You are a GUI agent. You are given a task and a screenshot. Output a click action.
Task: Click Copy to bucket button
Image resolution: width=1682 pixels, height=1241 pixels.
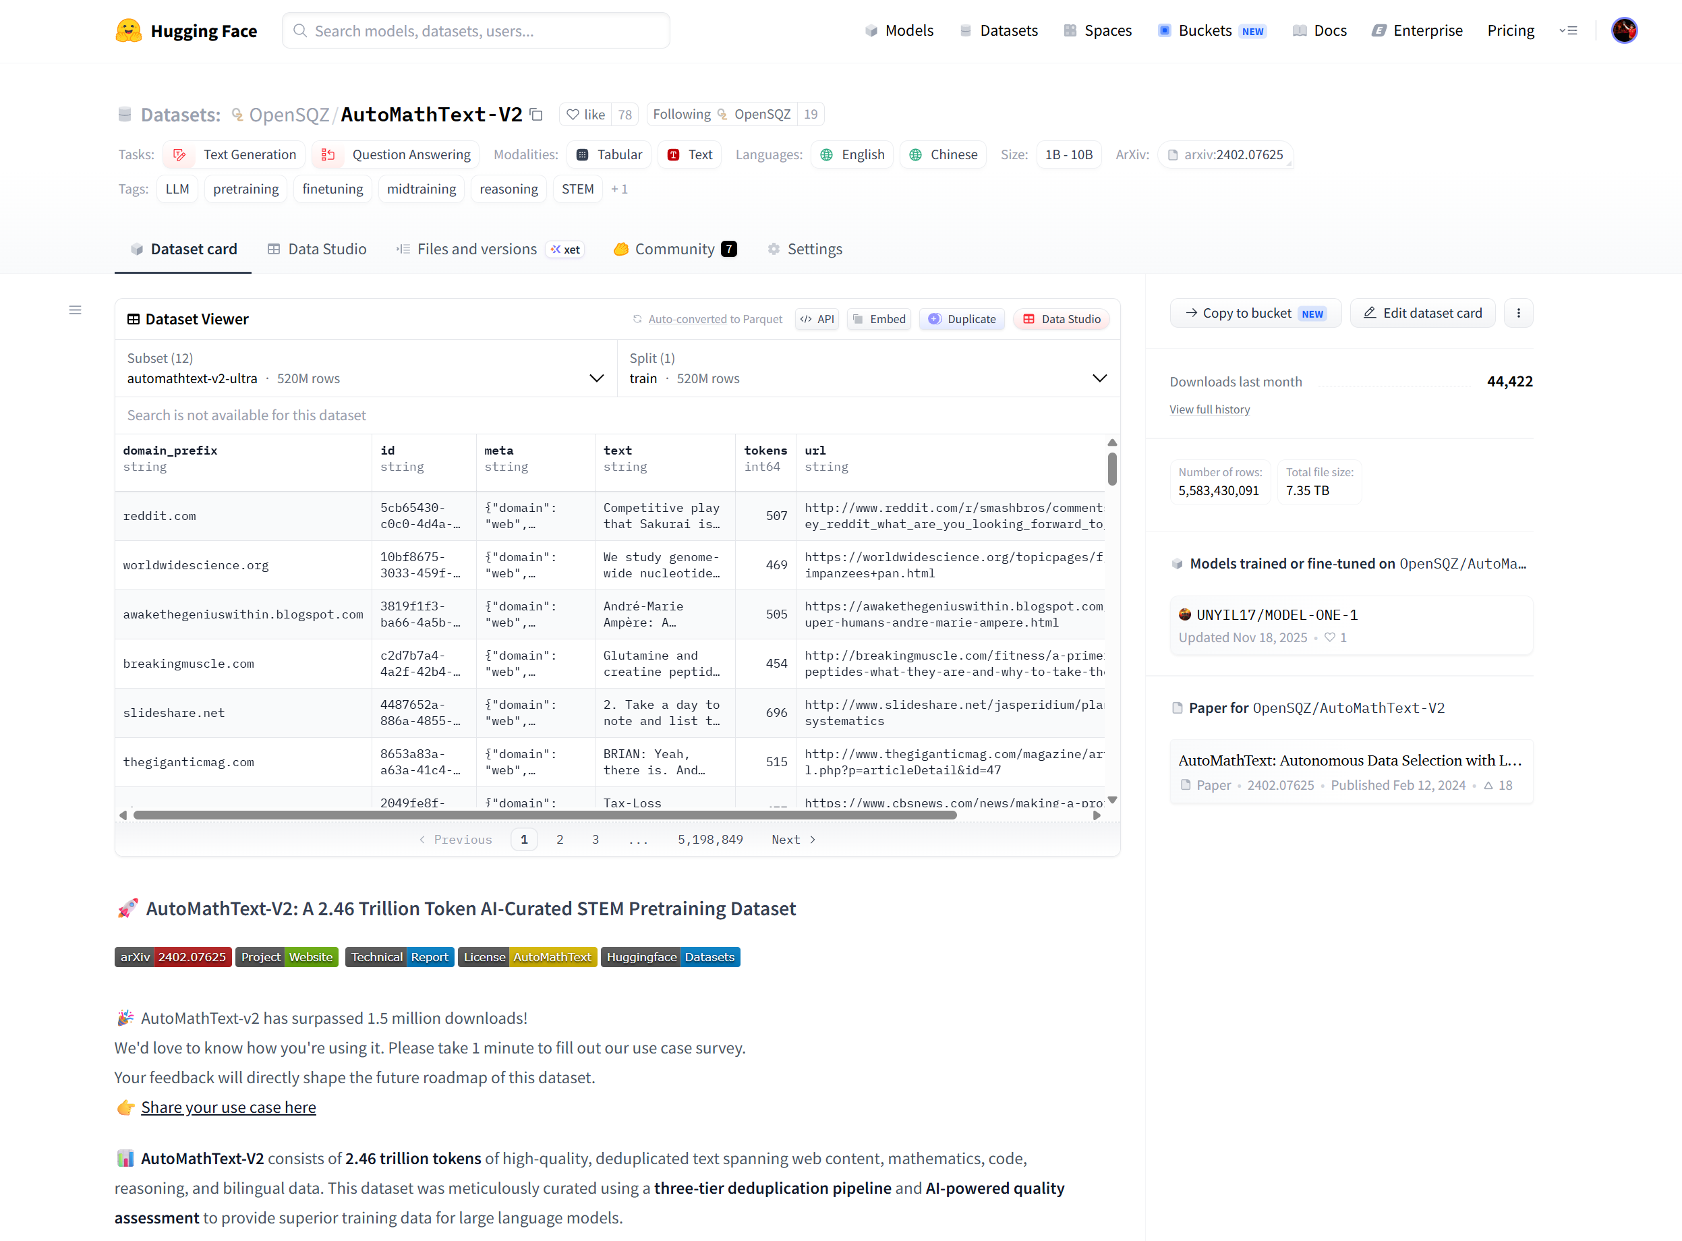[x=1255, y=313]
